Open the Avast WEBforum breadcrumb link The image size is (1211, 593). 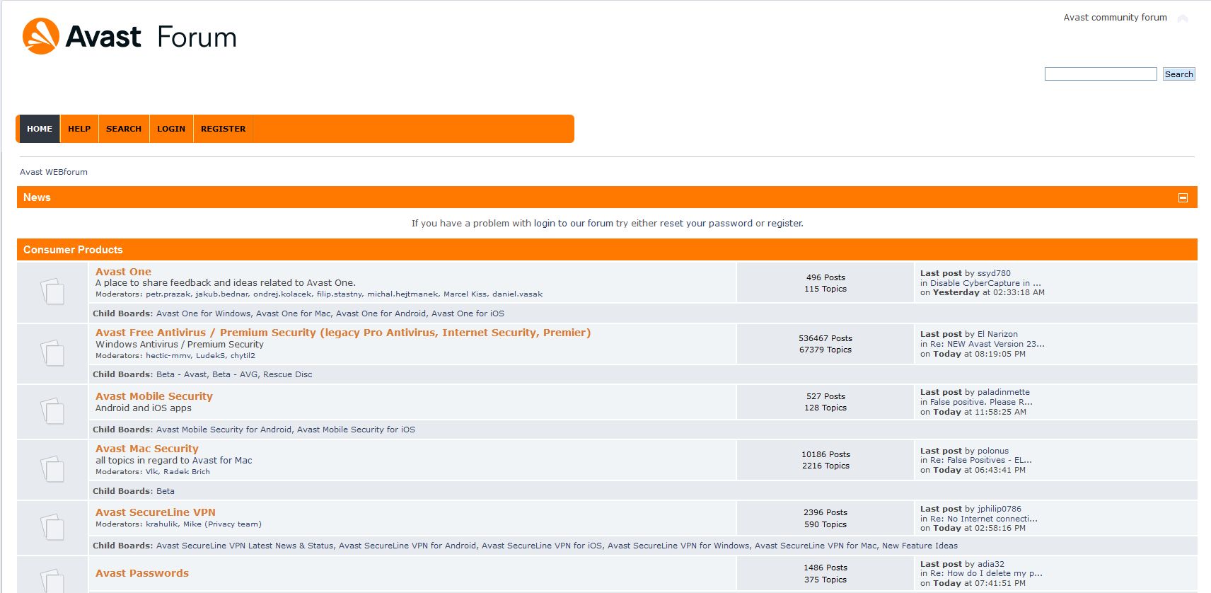(x=54, y=172)
